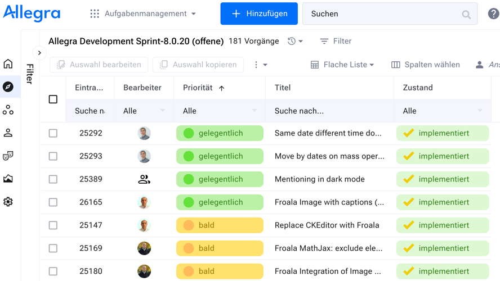Check the box for entry 25292

[x=53, y=133]
